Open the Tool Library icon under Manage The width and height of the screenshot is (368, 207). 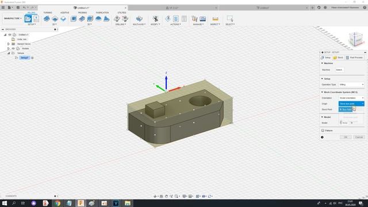click(194, 19)
